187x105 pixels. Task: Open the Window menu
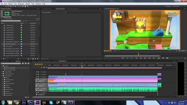click(38, 4)
